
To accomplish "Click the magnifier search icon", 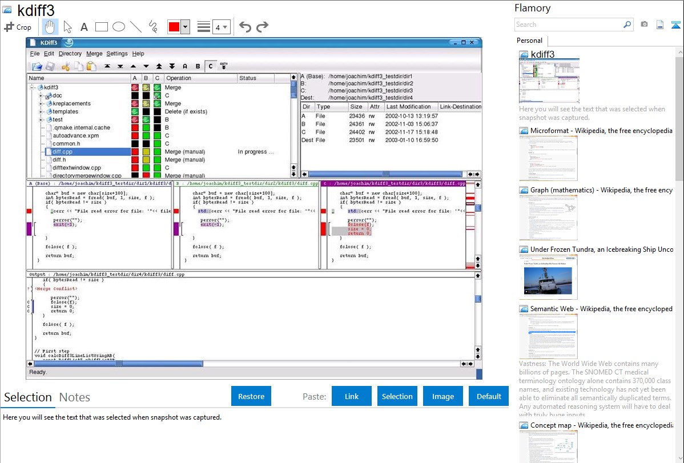I will coord(627,25).
